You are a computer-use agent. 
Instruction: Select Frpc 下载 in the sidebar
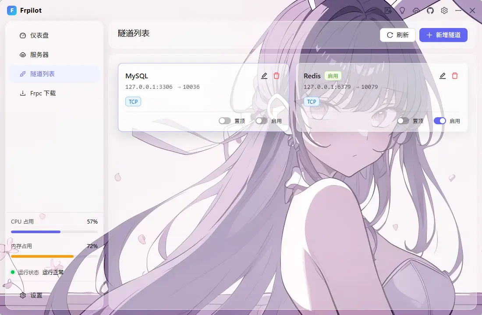[x=54, y=93]
